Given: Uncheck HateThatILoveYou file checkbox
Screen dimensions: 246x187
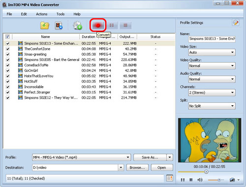Looking at the screenshot, I should [x=7, y=76].
